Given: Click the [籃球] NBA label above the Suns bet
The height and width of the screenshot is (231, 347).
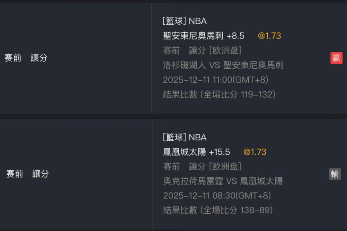Looking at the screenshot, I should tap(184, 137).
